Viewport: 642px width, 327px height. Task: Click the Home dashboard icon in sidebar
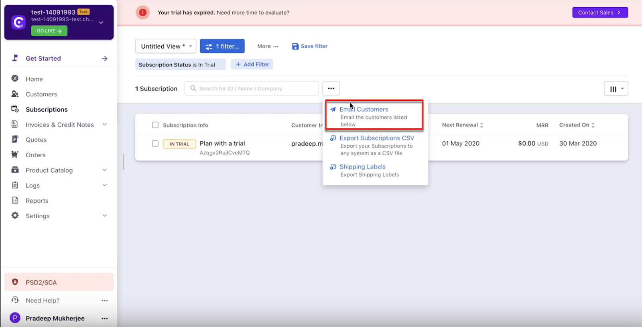(x=15, y=79)
